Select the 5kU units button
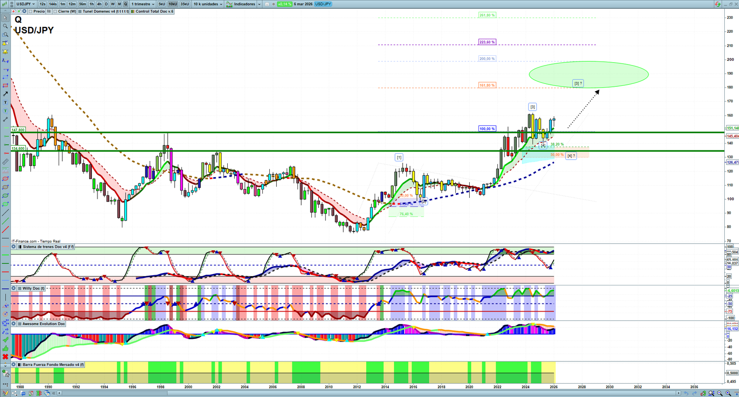The image size is (739, 397). pos(162,4)
